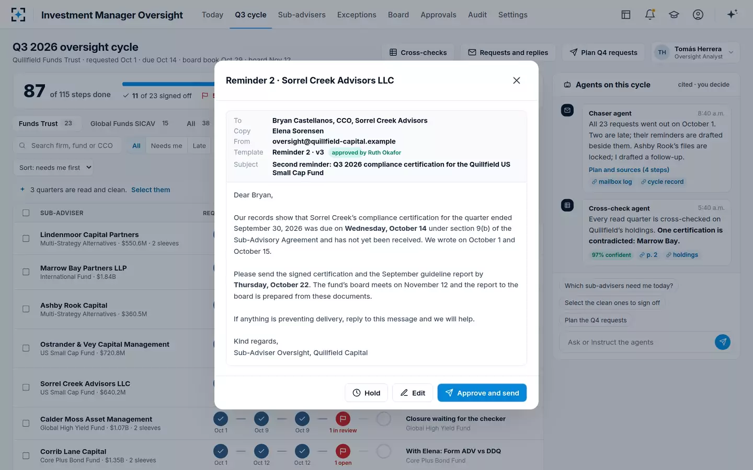Check the Ashby Rook Capital row

[26, 309]
